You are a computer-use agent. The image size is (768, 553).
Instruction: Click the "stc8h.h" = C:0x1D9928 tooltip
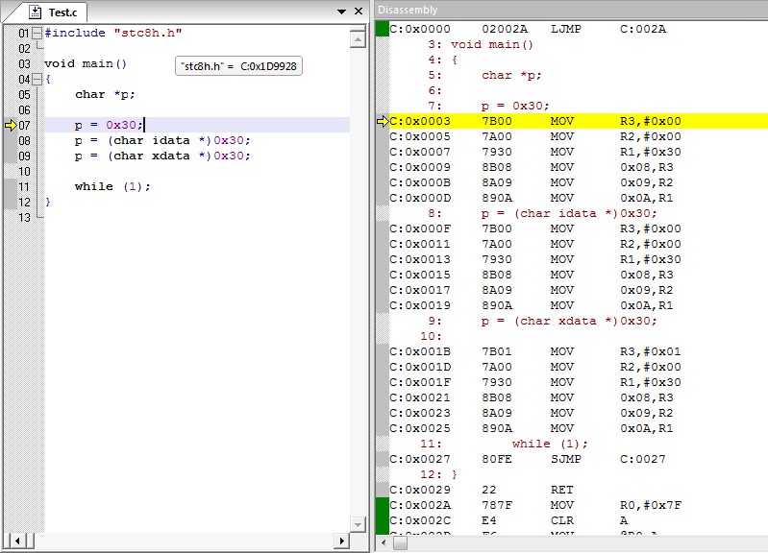coord(238,66)
